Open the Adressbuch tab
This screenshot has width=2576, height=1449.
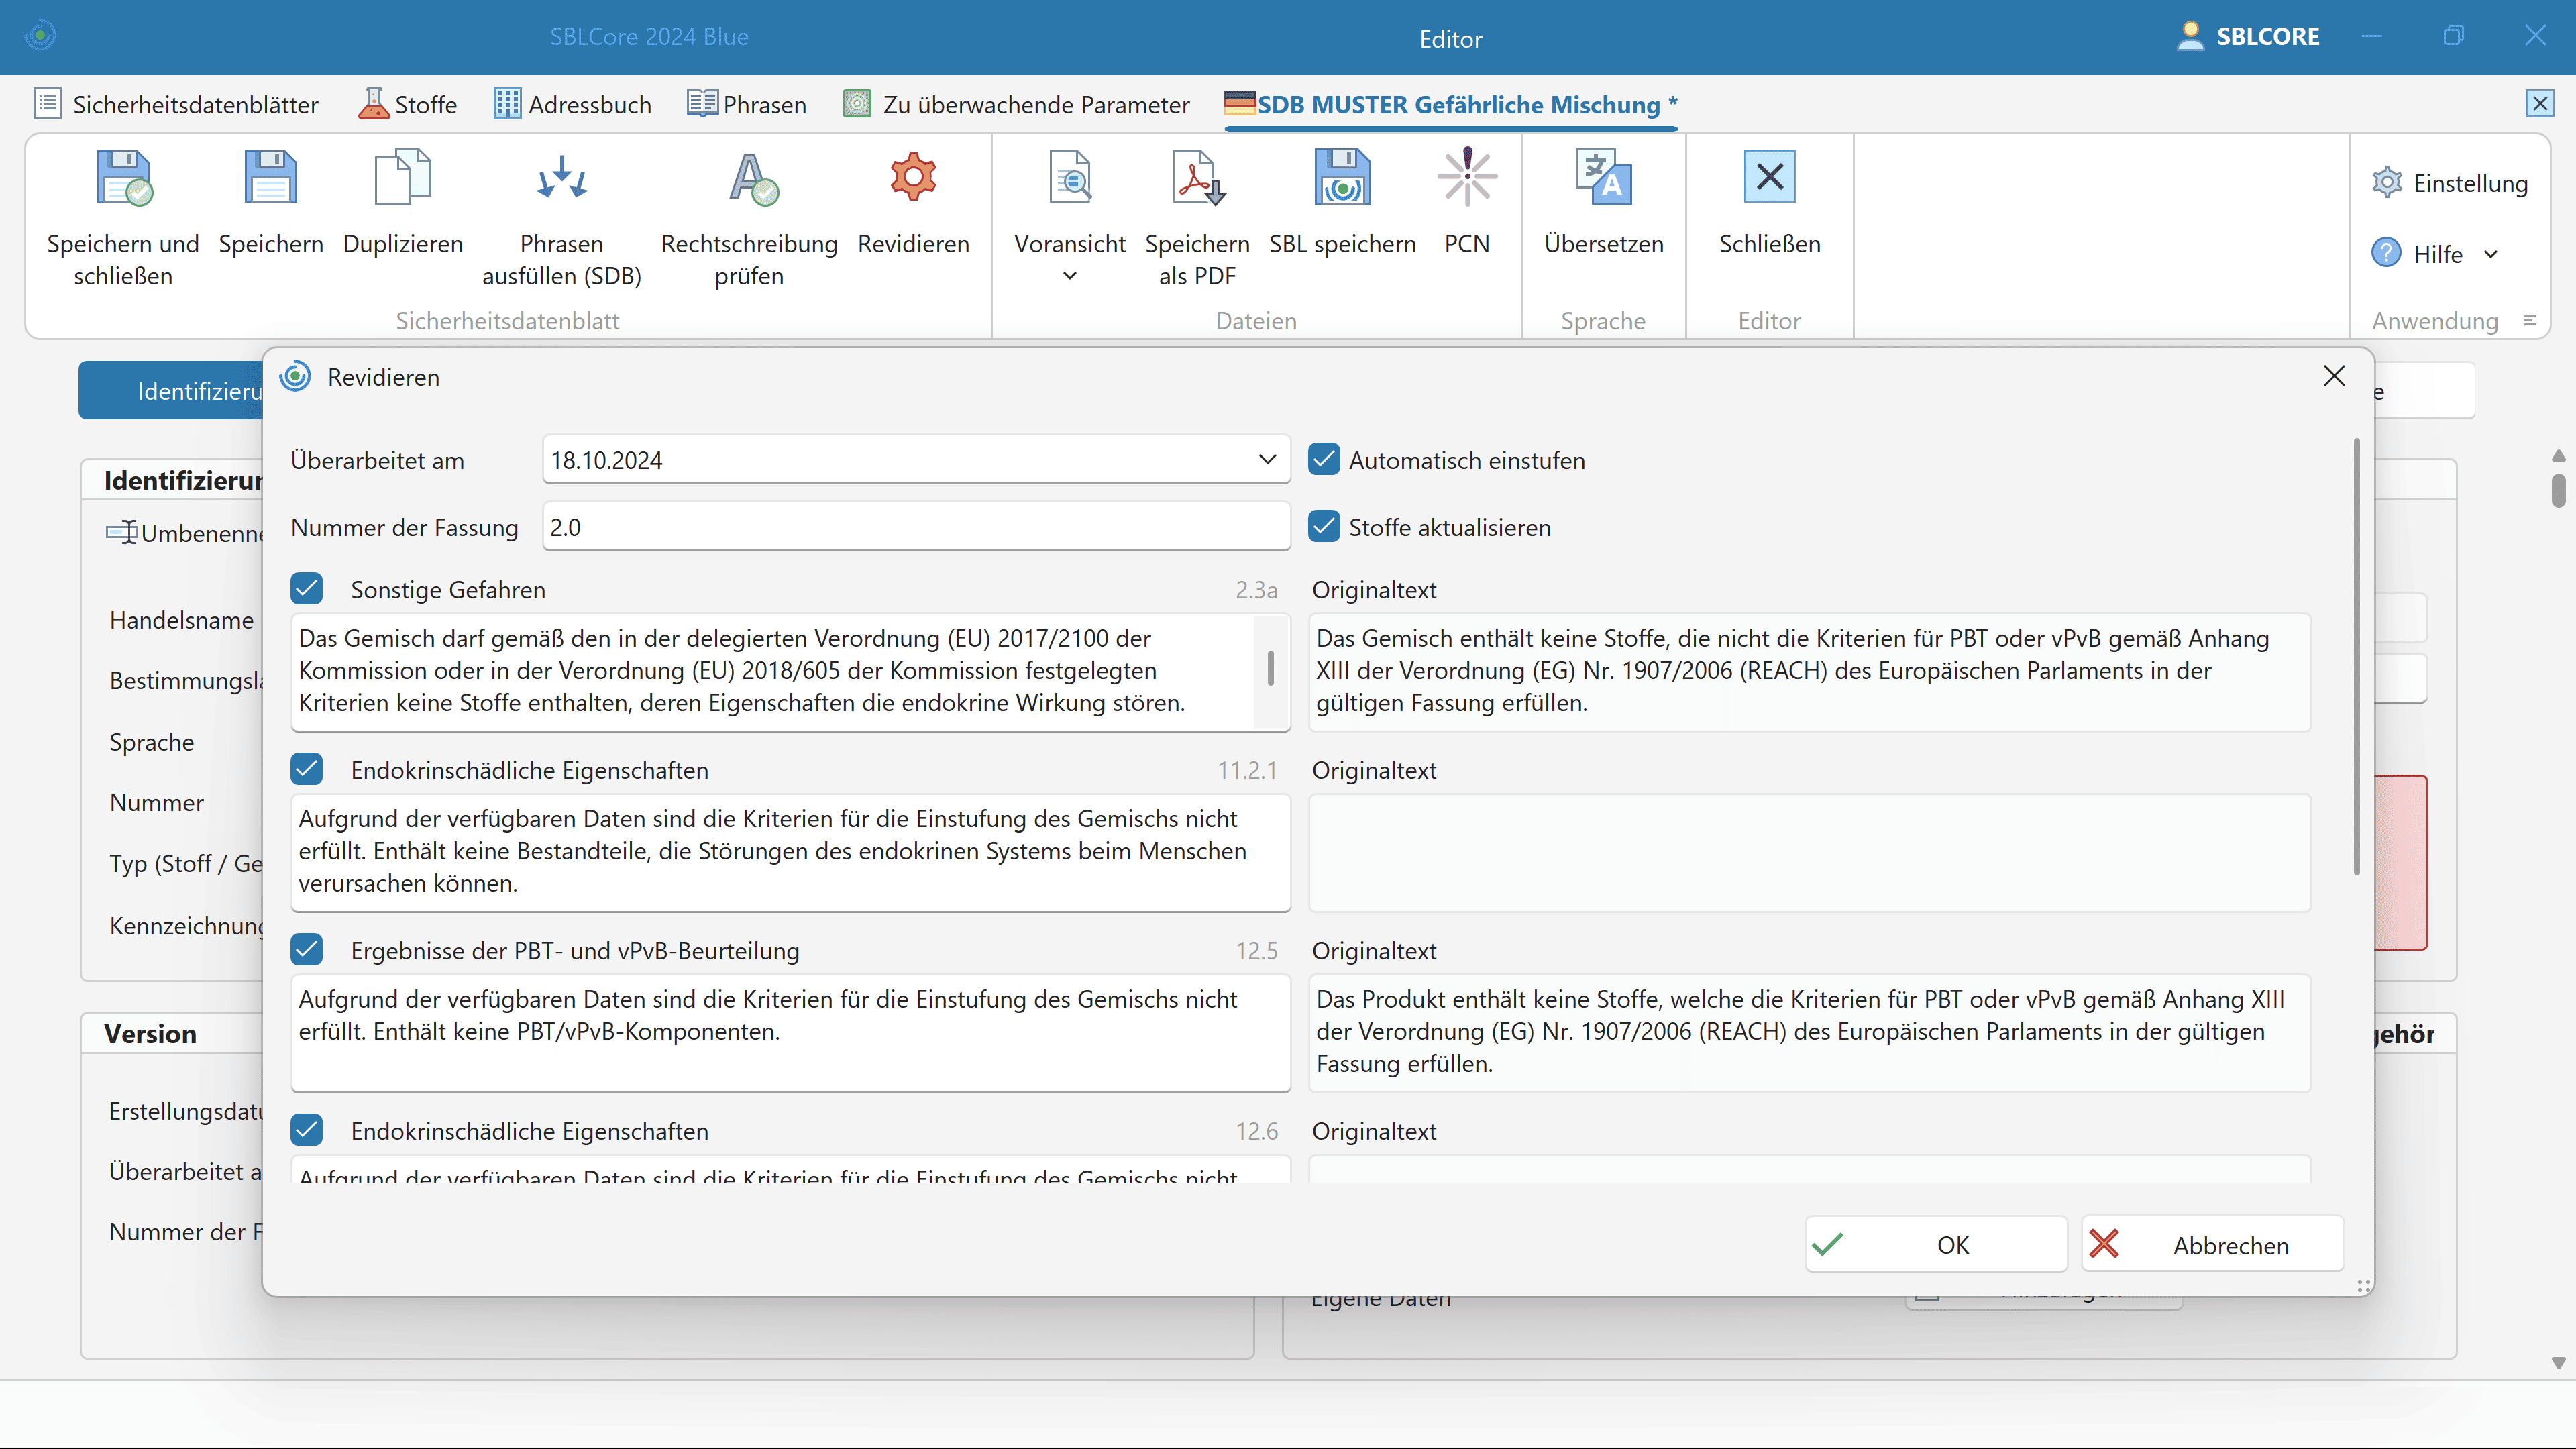[x=572, y=104]
